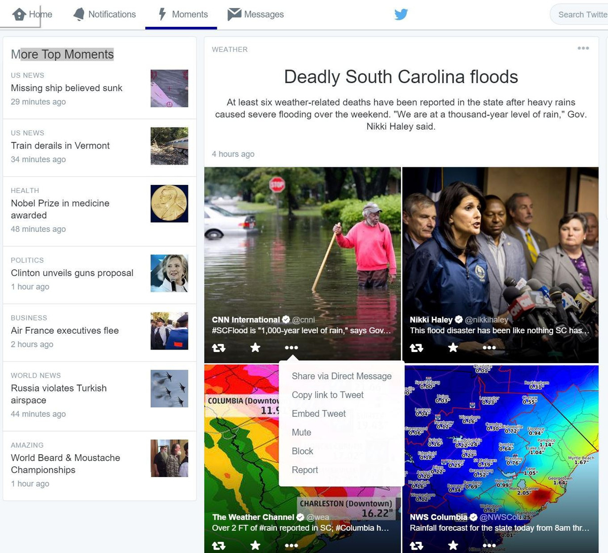This screenshot has height=553, width=608.
Task: Click Share via Direct Message
Action: [x=341, y=376]
